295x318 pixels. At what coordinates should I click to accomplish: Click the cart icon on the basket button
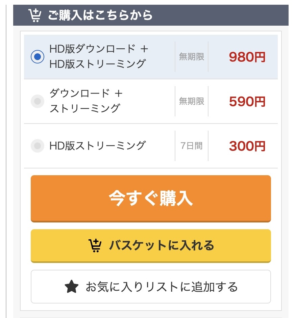pos(95,246)
